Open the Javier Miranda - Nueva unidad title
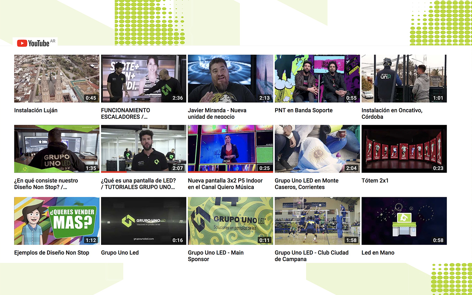This screenshot has height=295, width=472. (x=217, y=114)
